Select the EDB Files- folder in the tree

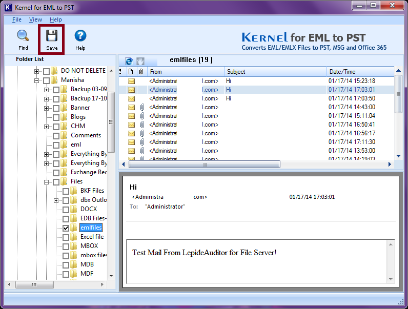coord(93,218)
